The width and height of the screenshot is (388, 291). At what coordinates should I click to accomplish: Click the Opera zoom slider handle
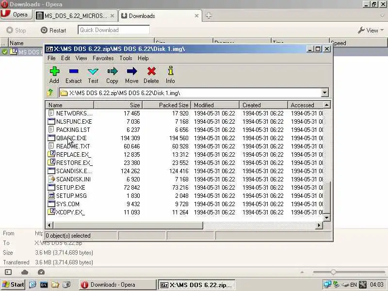333,272
